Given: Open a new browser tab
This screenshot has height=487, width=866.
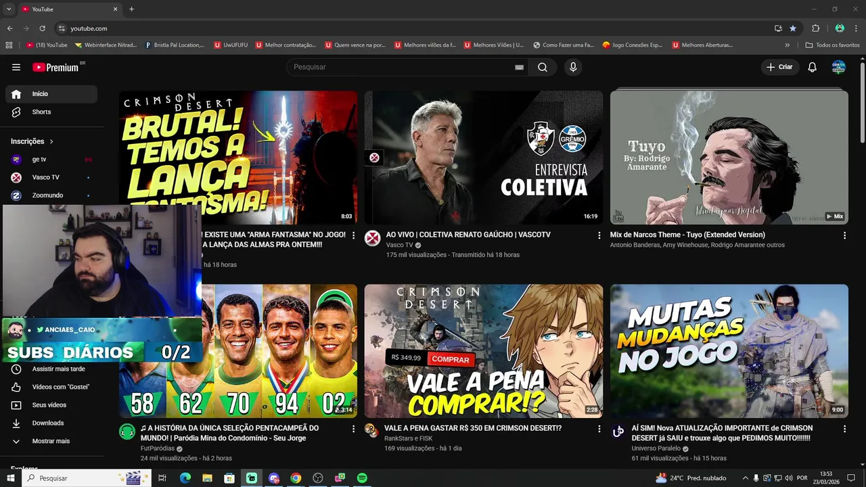Looking at the screenshot, I should (131, 9).
